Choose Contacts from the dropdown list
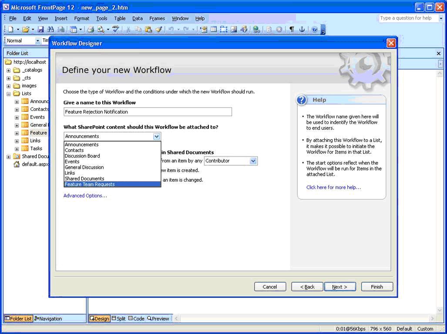This screenshot has height=334, width=447. [112, 150]
